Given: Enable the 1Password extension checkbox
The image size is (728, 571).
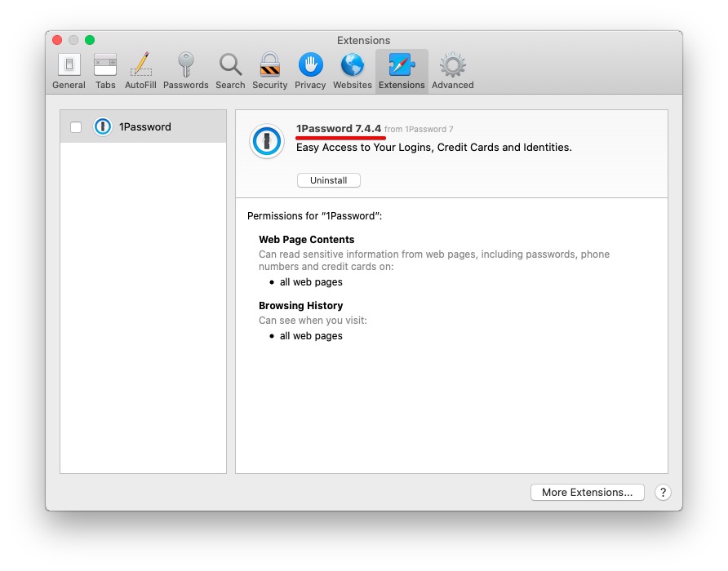Looking at the screenshot, I should tap(76, 126).
